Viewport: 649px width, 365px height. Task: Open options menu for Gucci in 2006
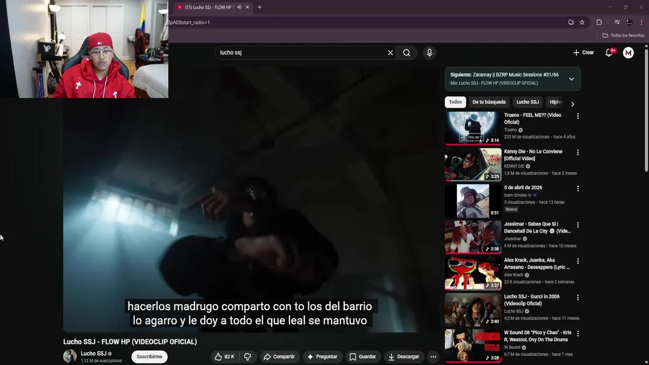[x=578, y=298]
